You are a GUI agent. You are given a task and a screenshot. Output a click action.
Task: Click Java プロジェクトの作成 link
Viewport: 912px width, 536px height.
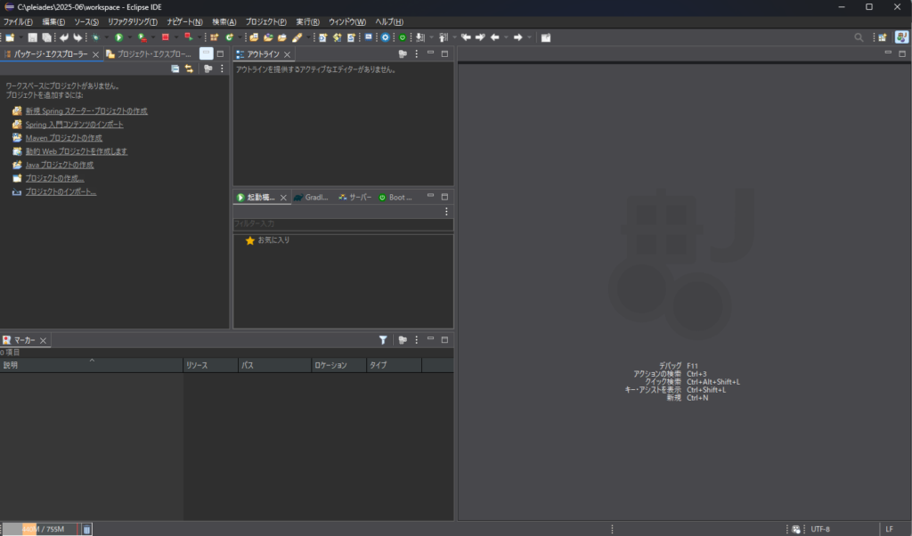click(59, 165)
